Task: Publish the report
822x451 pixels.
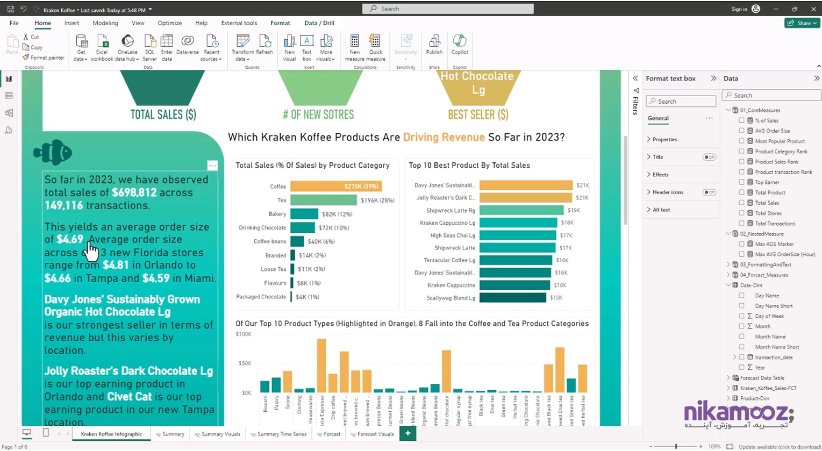Action: point(434,45)
